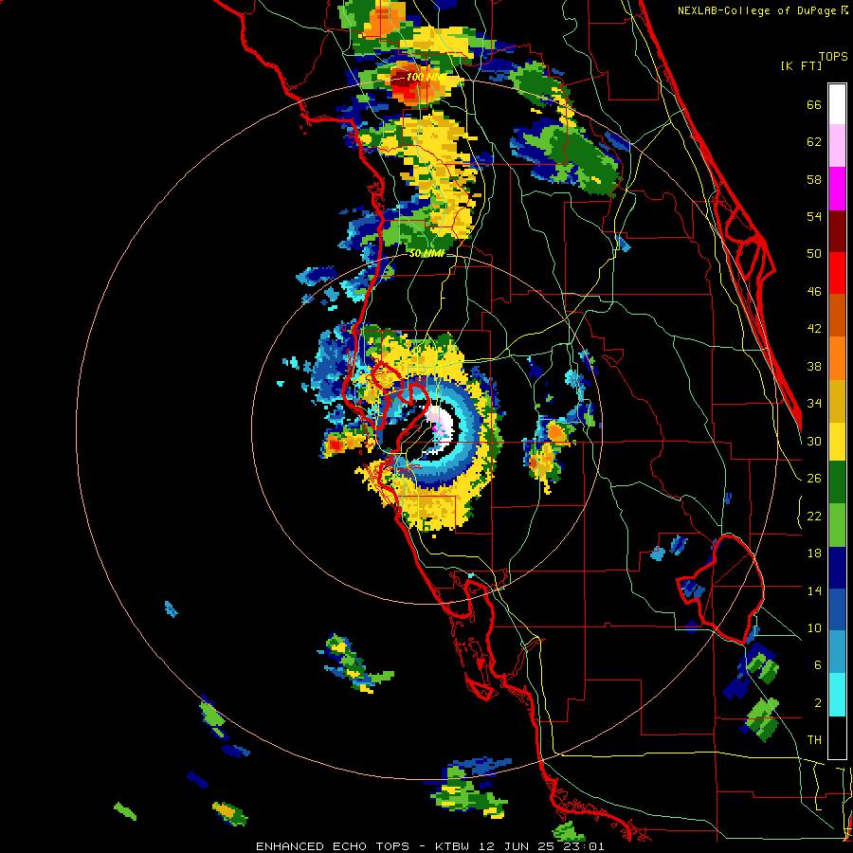The width and height of the screenshot is (853, 853).
Task: Click the white swatch atop the tops scale
Action: tap(837, 104)
